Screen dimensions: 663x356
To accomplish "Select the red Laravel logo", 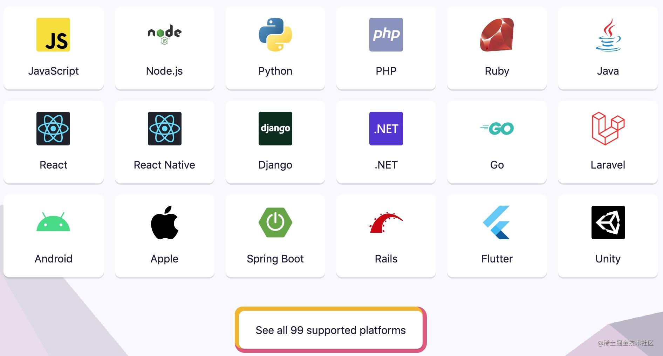I will (608, 129).
